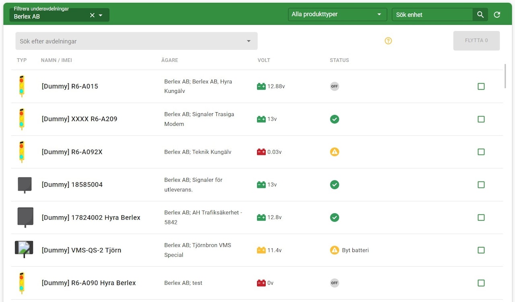Tick checkbox for [Dummy] R6-A015
Screen dimensions: 515x302
[481, 86]
